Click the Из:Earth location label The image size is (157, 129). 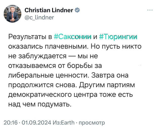pos(64,122)
